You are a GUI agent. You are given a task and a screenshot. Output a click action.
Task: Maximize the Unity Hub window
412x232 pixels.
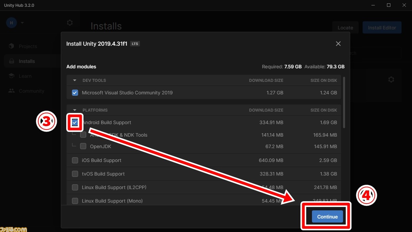click(389, 5)
